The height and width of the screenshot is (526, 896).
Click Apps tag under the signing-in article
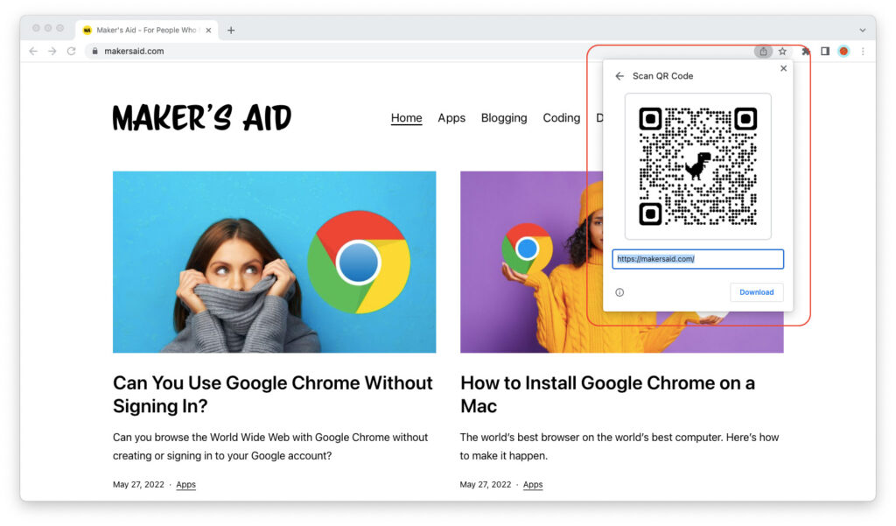[185, 484]
